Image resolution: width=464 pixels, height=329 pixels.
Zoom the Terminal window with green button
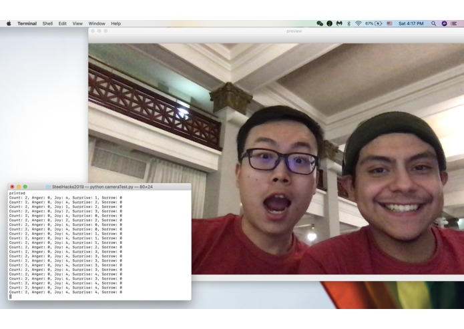(x=25, y=186)
